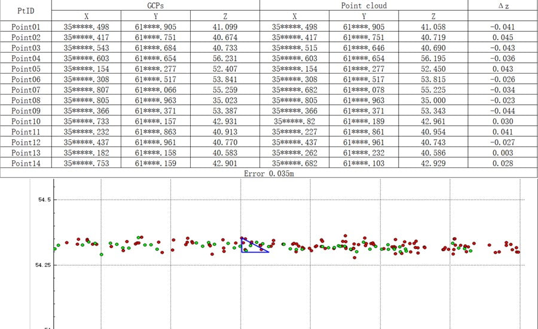Select the Point01 row label
Screen dimensions: 538x329
[26, 27]
